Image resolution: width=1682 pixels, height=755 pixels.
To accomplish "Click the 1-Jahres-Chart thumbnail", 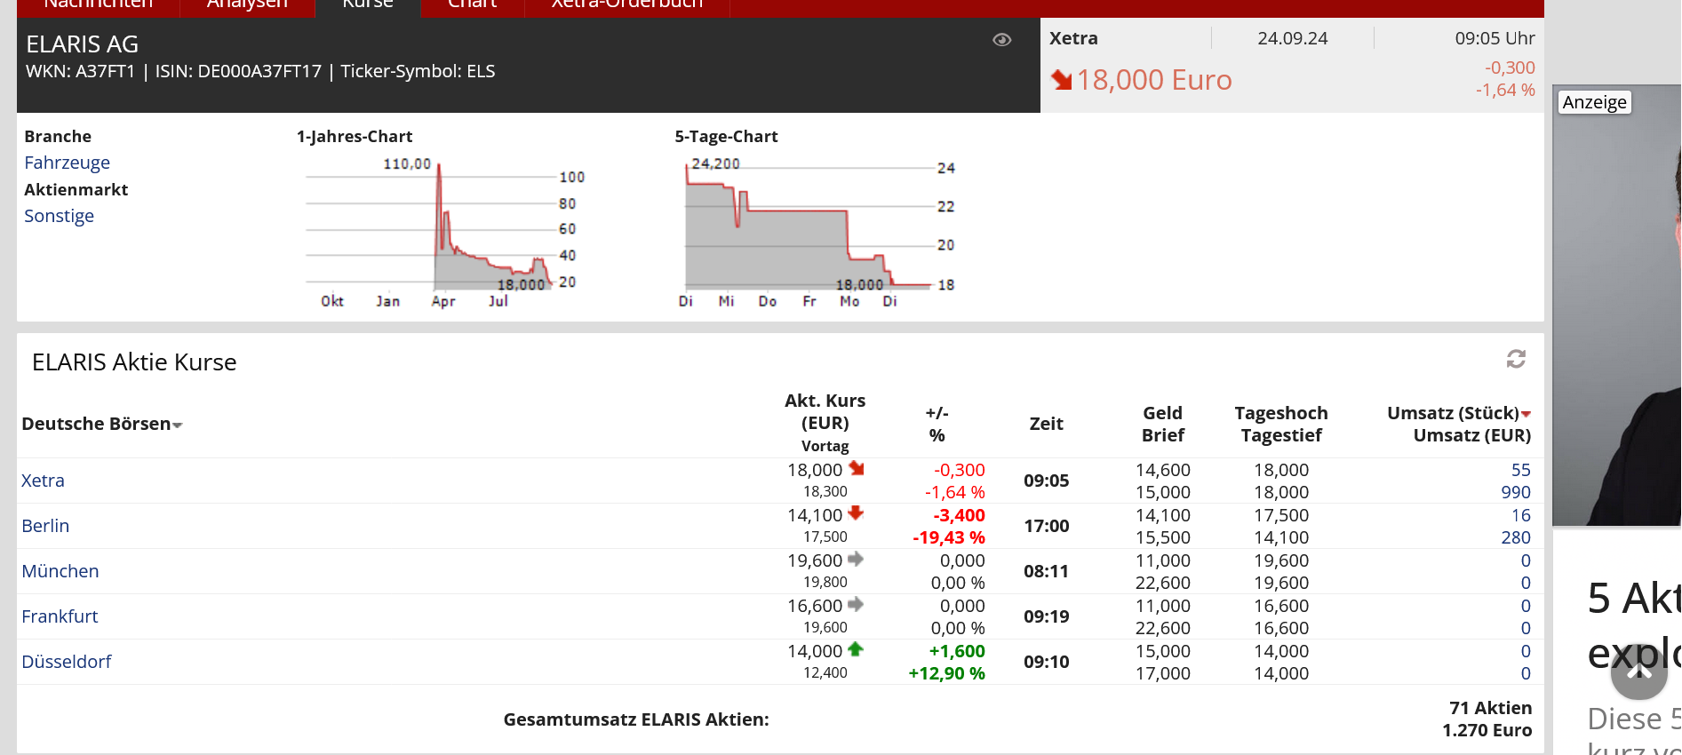I will tap(442, 231).
